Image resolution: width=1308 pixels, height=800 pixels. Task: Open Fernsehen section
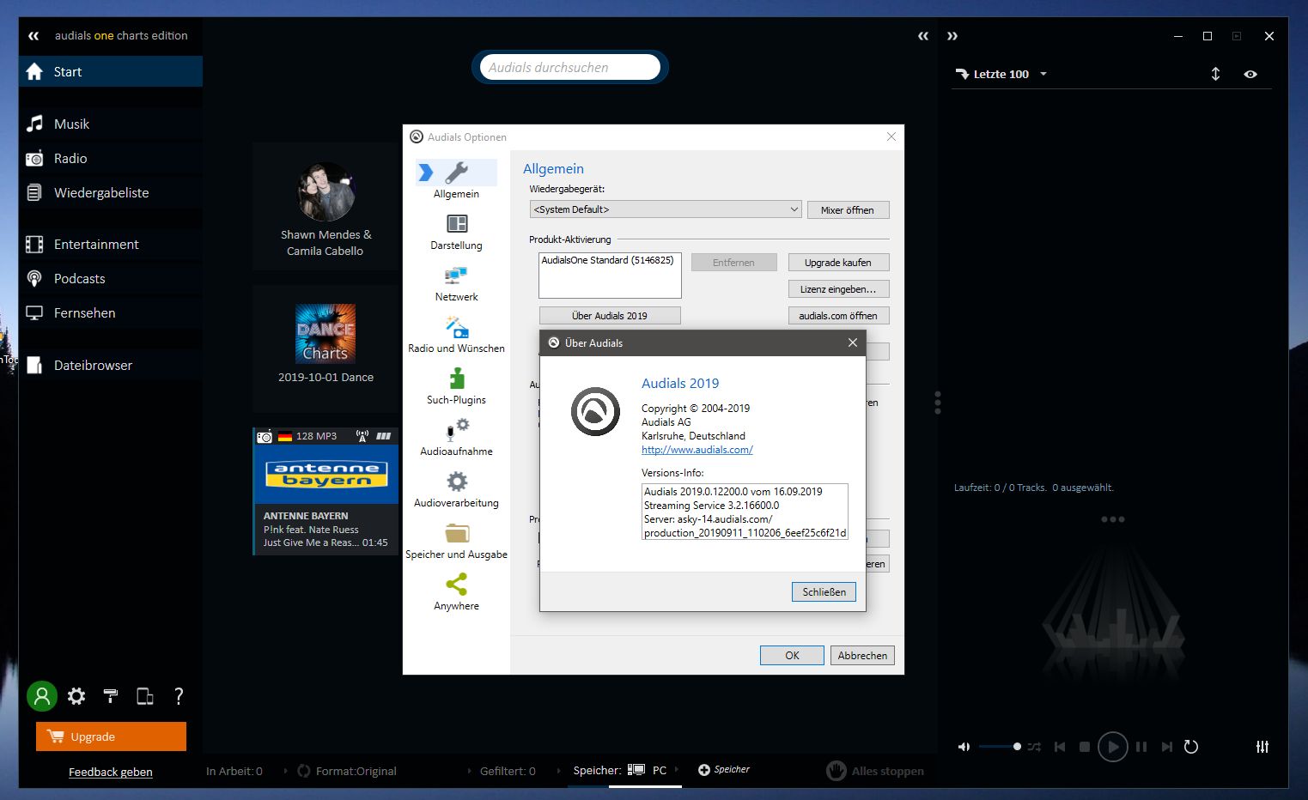pyautogui.click(x=110, y=312)
